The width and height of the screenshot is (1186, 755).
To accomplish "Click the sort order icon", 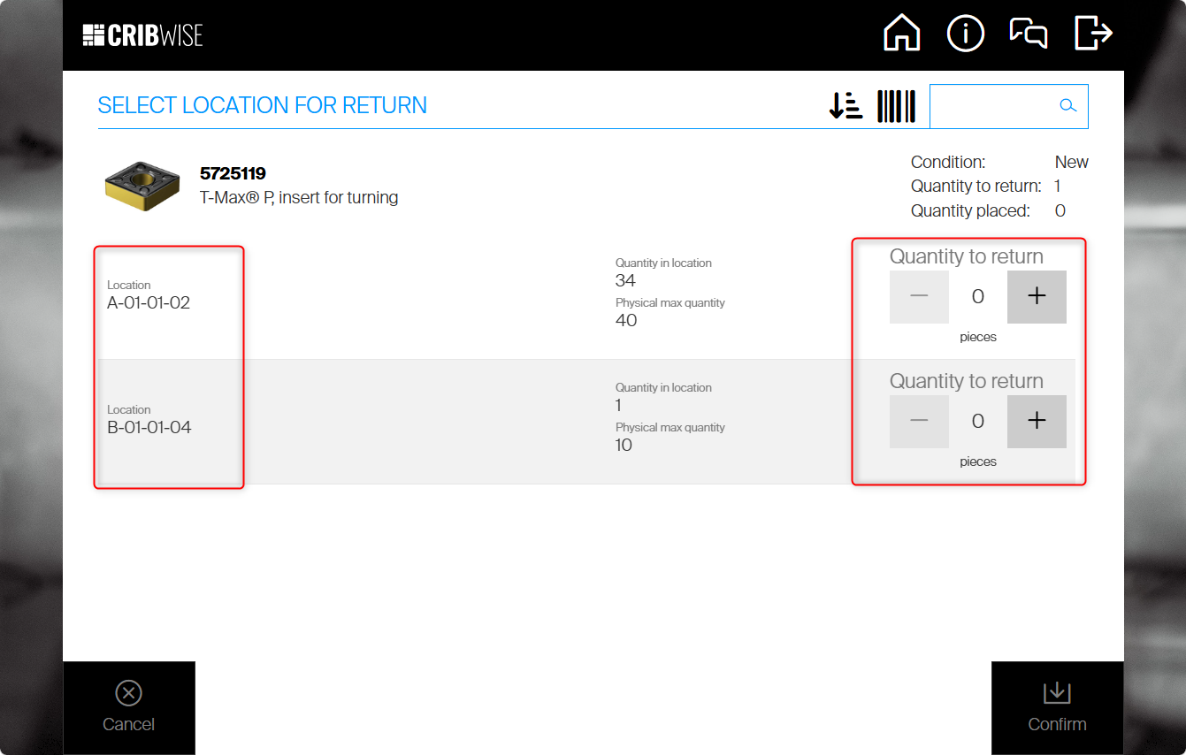I will pos(846,106).
